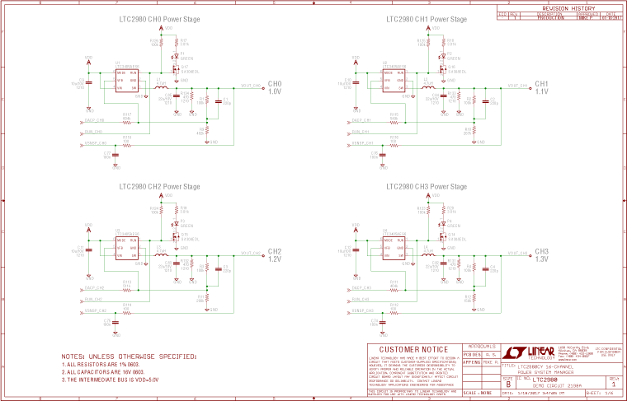627x401 pixels.
Task: Select the VOUT_CH1 net label
Action: click(x=518, y=86)
